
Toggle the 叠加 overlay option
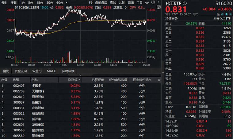[113, 2]
